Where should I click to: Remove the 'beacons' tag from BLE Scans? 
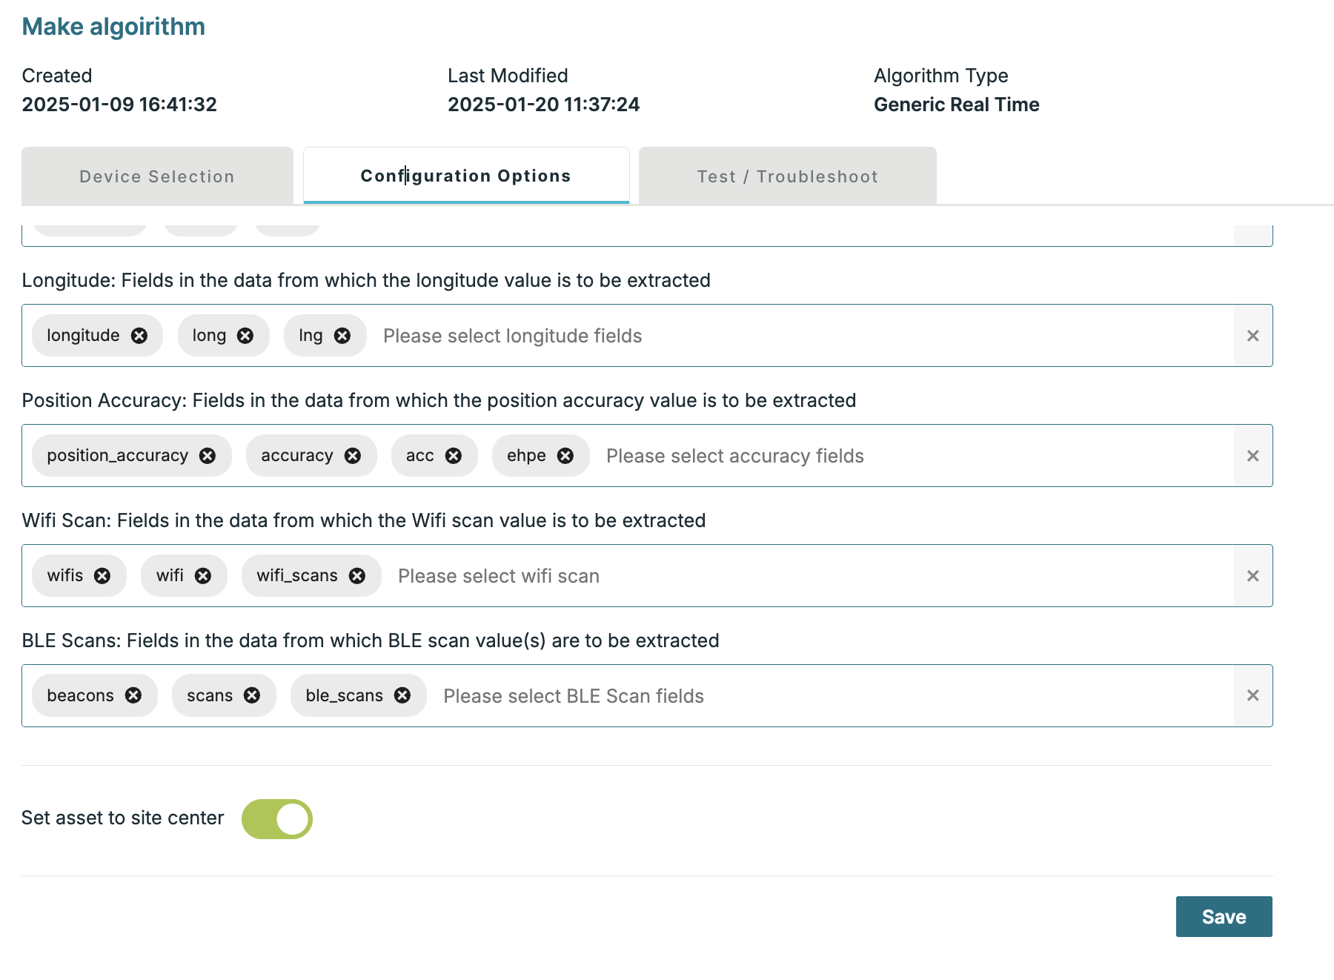click(x=133, y=695)
